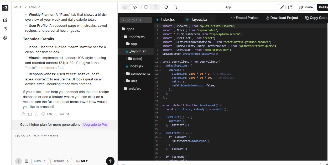Click the refresh preview icon
Viewport: 328px width, 165px height.
click(166, 7)
